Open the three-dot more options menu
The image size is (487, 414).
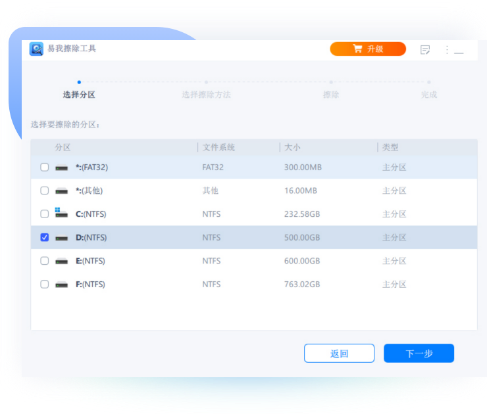click(x=447, y=49)
